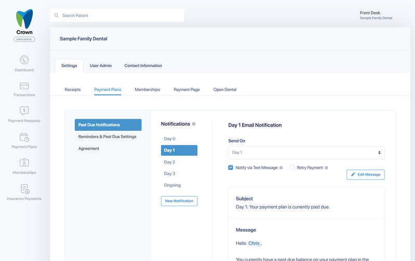This screenshot has width=415, height=261.
Task: Click the info icon beside Notifications
Action: [194, 124]
